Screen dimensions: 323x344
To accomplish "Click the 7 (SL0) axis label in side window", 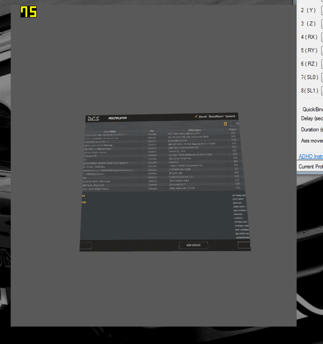I will coord(309,77).
